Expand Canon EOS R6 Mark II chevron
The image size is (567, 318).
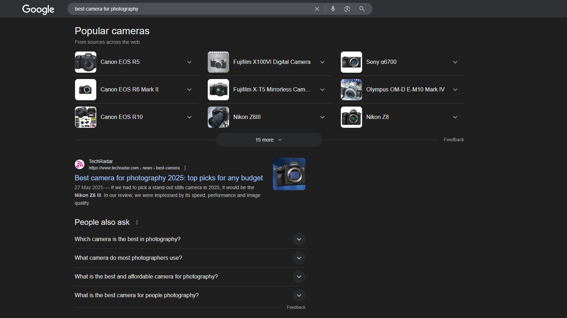pos(189,90)
